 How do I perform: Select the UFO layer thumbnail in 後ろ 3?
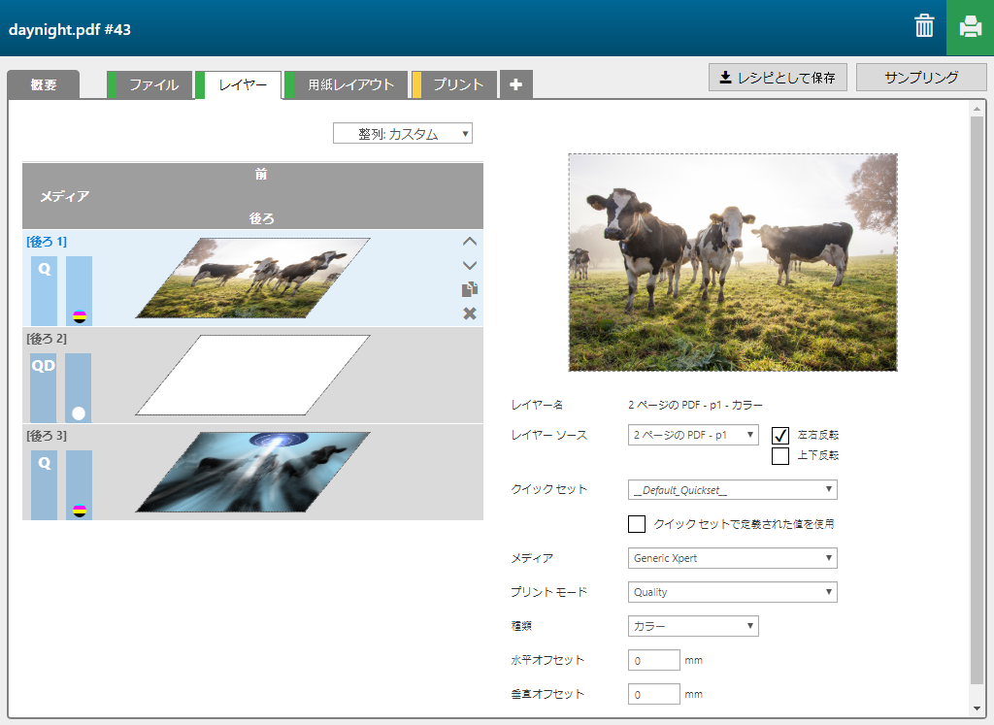253,472
